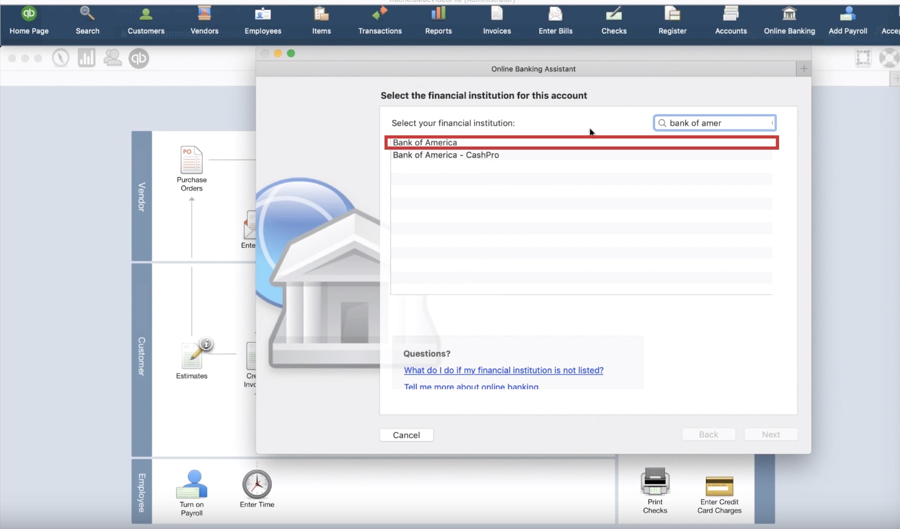Viewport: 900px width, 529px height.
Task: Click the people icon in the background window toolbar
Action: 113,58
